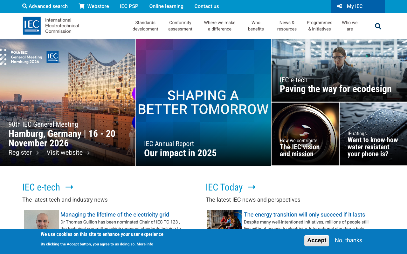Open the More info cookie link
Viewport: 407px width, 254px height.
click(x=145, y=244)
